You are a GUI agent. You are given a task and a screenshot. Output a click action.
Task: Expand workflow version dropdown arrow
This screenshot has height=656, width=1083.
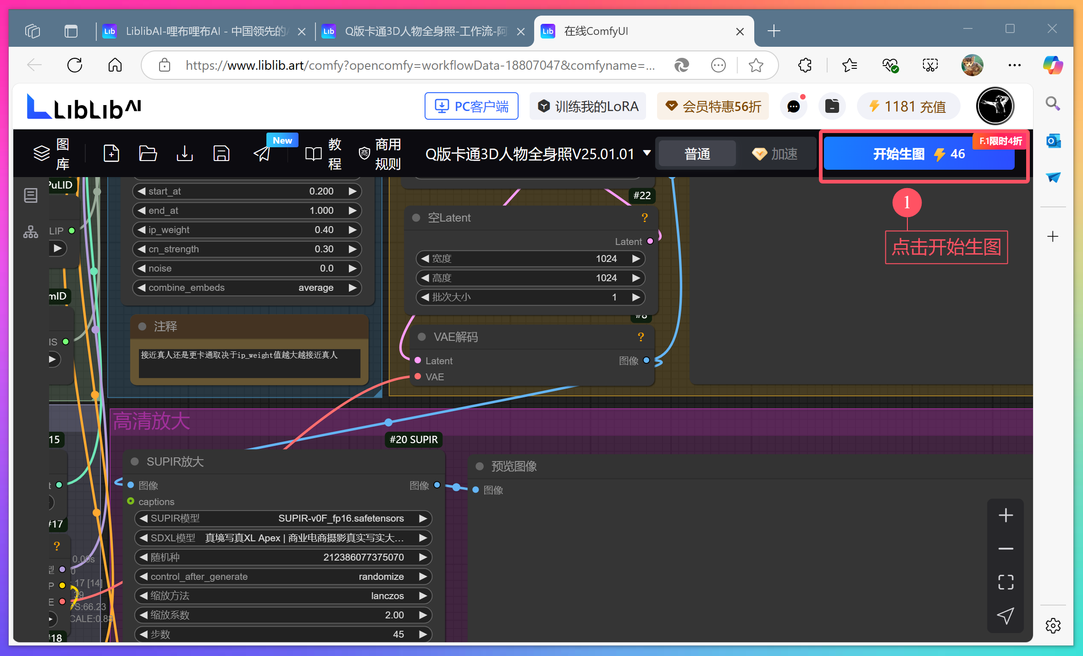tap(647, 153)
